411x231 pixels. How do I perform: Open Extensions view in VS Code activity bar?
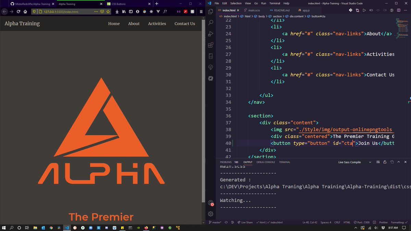pyautogui.click(x=211, y=44)
